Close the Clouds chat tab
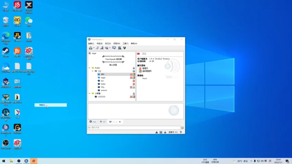292x164 pixels. click(x=120, y=122)
